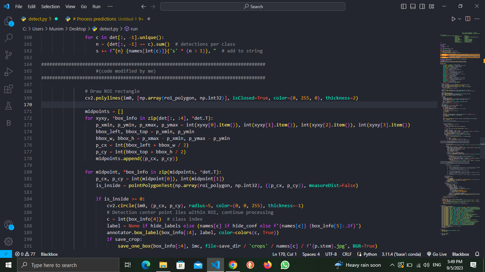Open the Search view in activity bar

tap(9, 38)
